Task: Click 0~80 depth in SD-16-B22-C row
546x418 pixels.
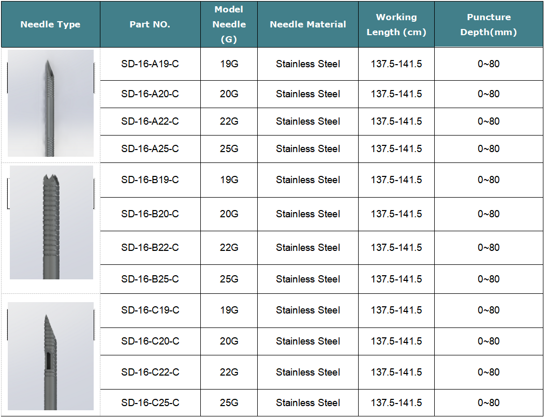Action: coord(489,248)
